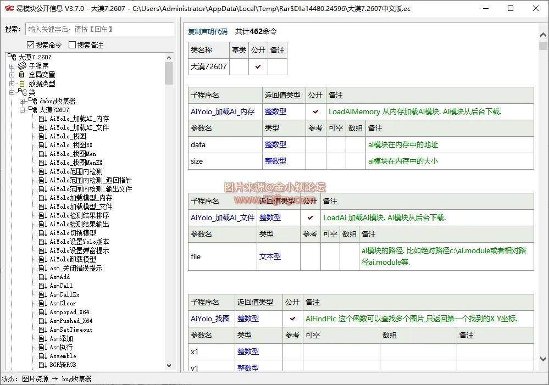Enable the 搜索备注 checkbox

click(x=72, y=44)
